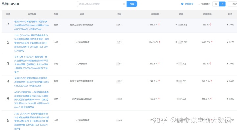The image size is (237, 130).
Task: Click the red up arrow beside 219.3 %
Action: [x=159, y=64]
